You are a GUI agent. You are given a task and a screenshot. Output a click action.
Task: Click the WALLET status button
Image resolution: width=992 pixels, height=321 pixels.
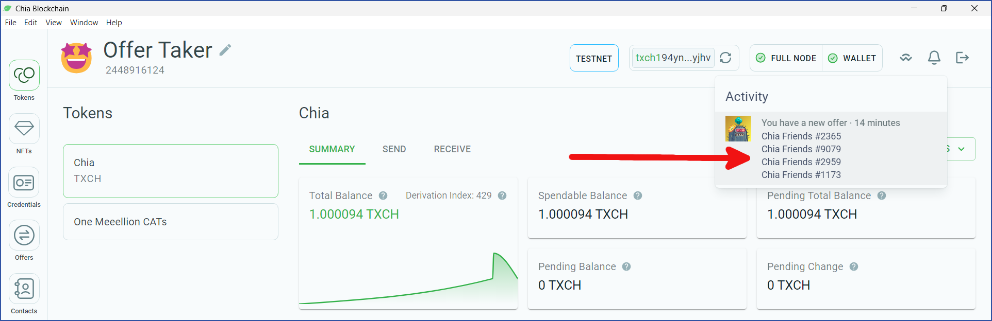(852, 58)
